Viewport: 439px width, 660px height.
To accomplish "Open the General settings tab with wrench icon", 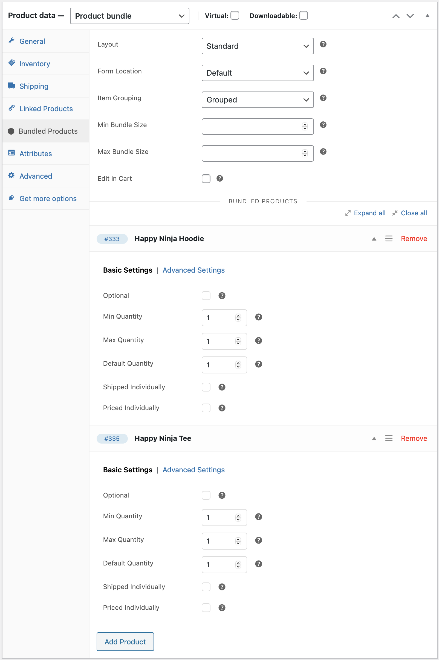I will [32, 41].
